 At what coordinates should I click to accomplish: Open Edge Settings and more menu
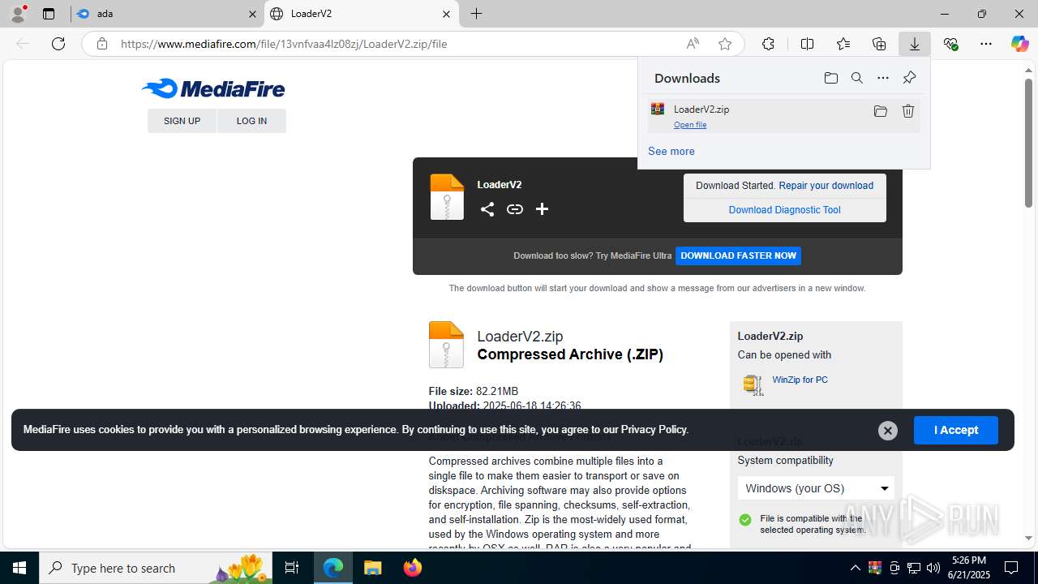[x=986, y=44]
